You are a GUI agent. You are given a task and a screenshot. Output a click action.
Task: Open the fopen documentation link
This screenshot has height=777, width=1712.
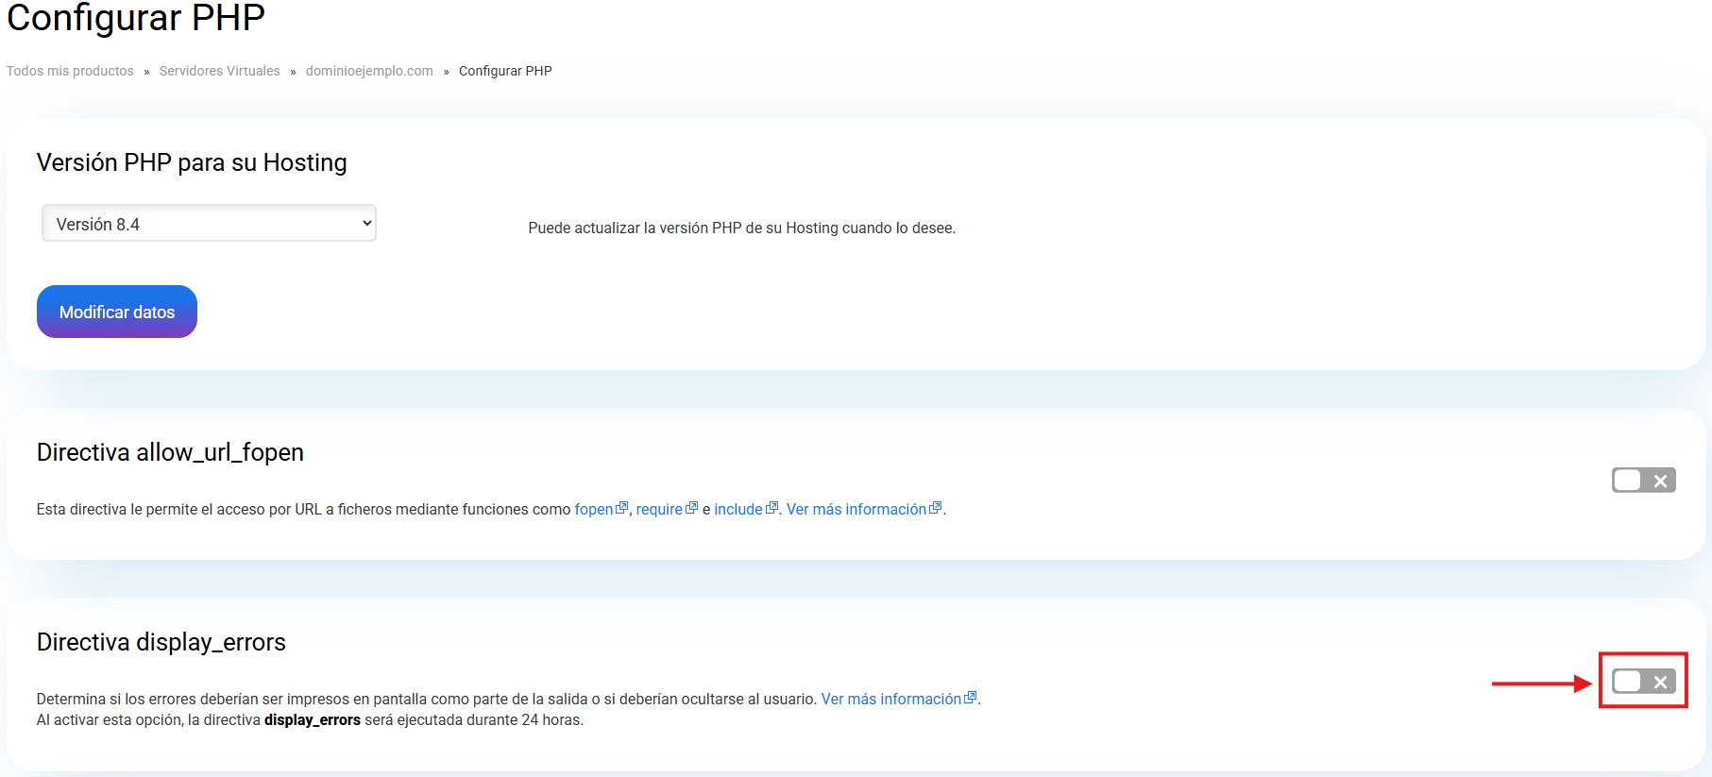pos(593,510)
